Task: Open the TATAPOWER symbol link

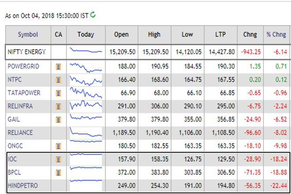Action: [x=24, y=93]
